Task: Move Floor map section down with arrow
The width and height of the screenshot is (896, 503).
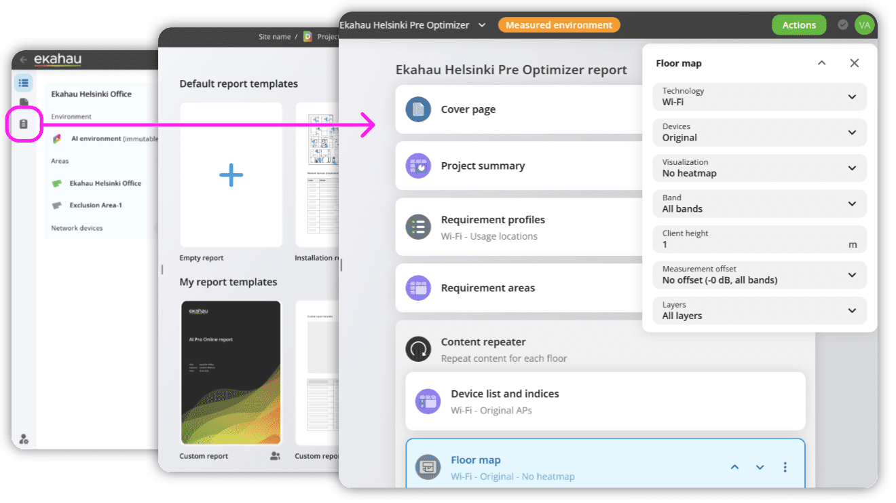Action: pyautogui.click(x=760, y=467)
